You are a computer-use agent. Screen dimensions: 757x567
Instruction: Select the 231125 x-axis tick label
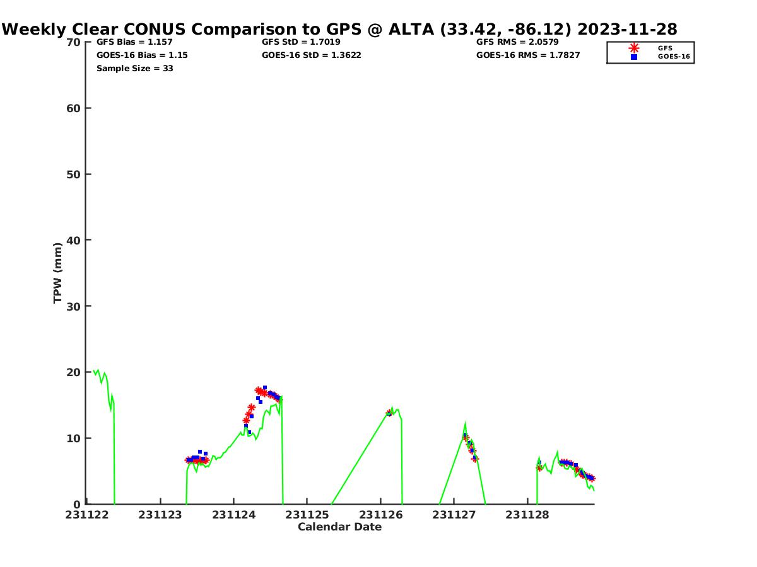click(x=307, y=515)
